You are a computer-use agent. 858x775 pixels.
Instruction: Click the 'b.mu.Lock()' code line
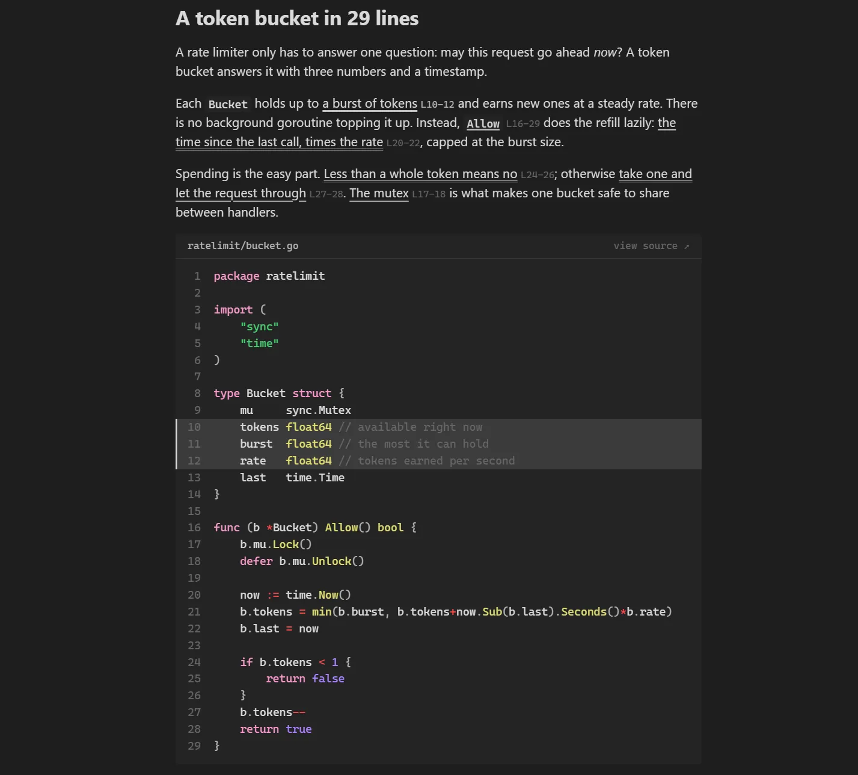(x=276, y=545)
